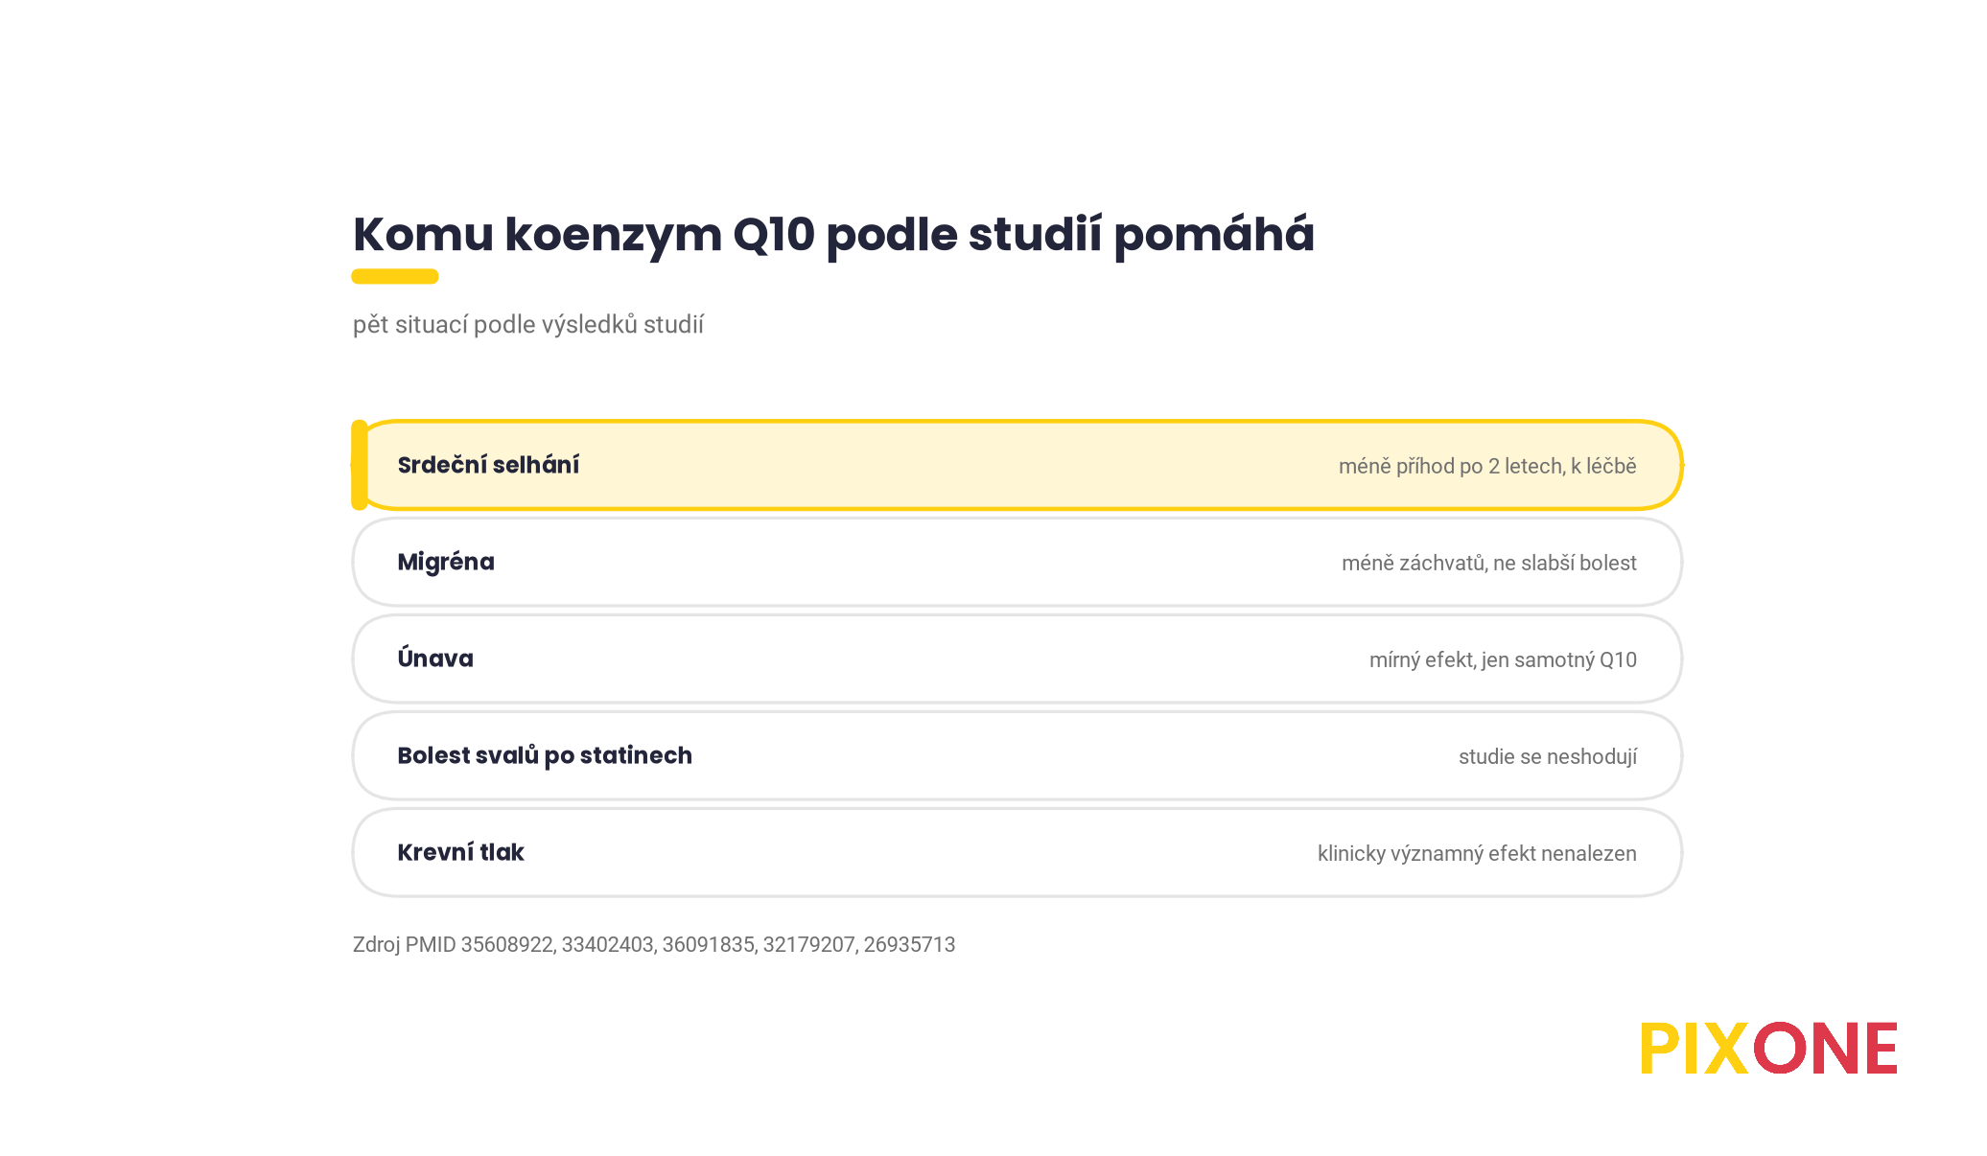Click subtitle 'pět situací podle výsledků studií'
The width and height of the screenshot is (1987, 1156).
[528, 325]
